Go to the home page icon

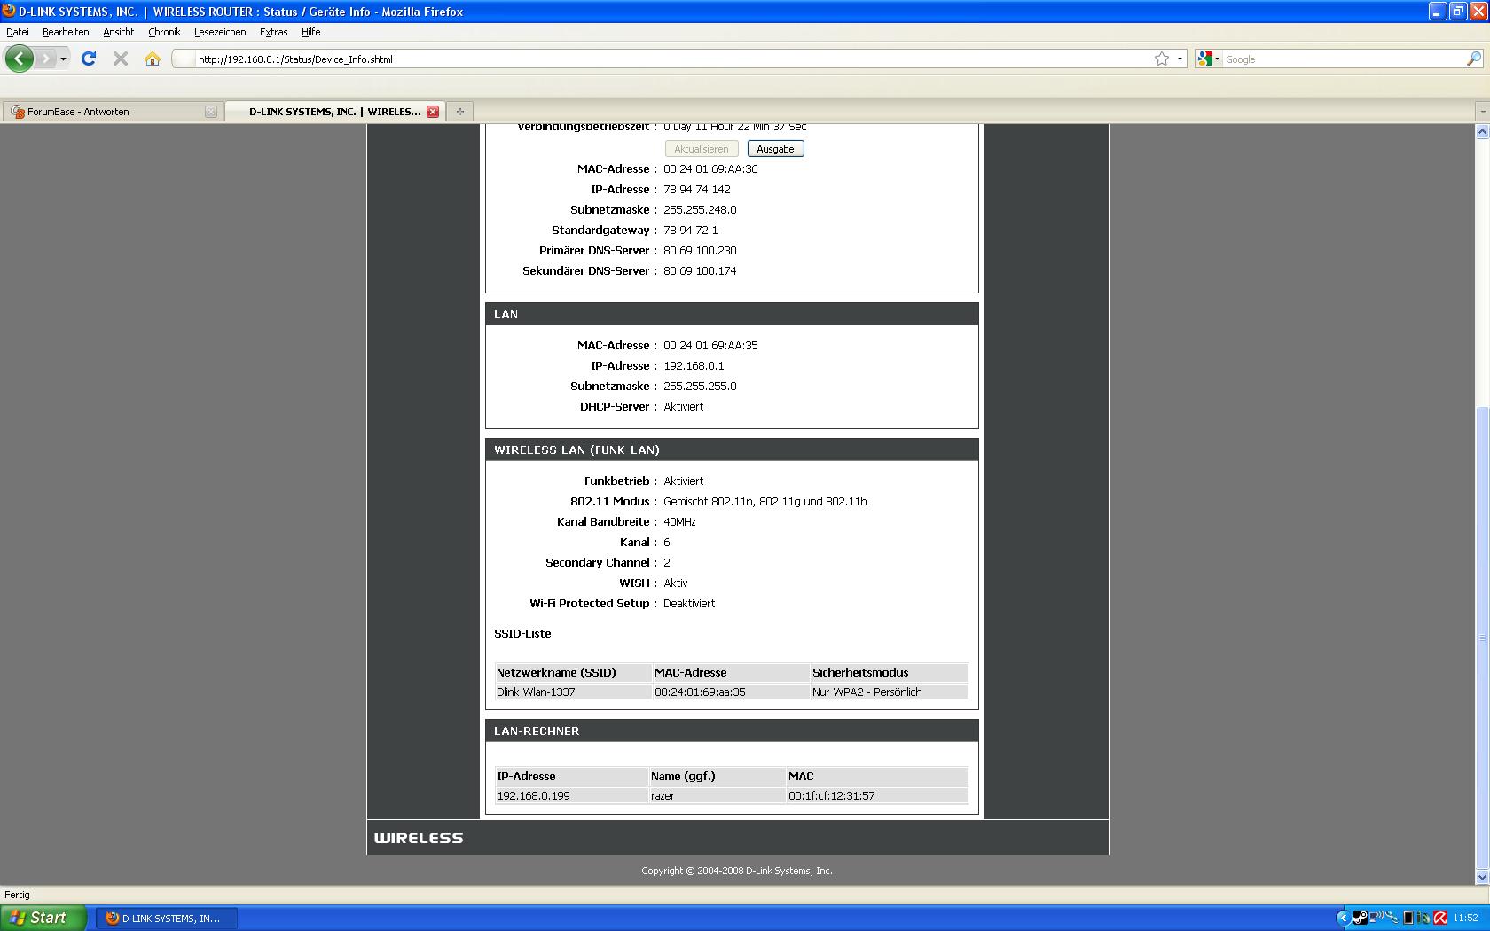[153, 59]
